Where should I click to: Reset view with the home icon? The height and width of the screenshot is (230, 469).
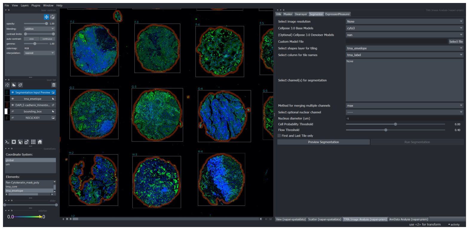pos(40,142)
